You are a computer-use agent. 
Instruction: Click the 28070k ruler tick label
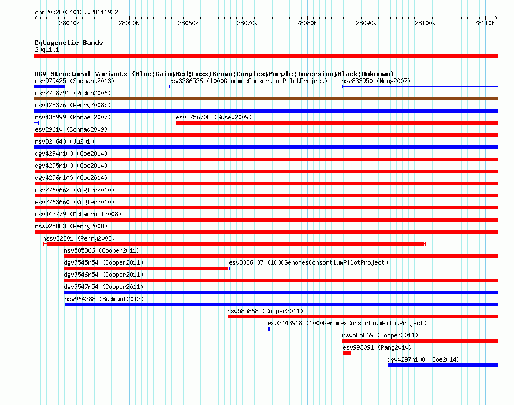(x=248, y=23)
